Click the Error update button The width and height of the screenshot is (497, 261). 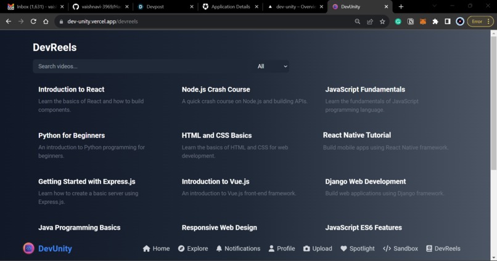tap(480, 22)
